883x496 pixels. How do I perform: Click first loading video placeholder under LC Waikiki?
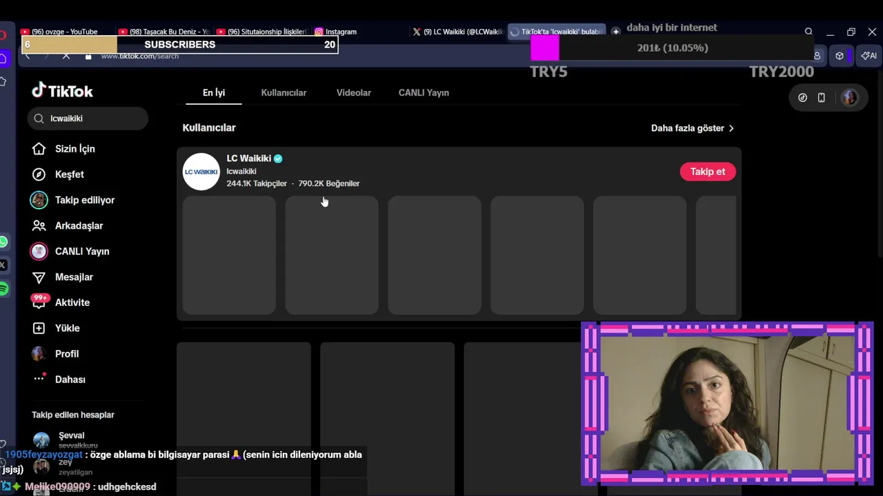click(x=229, y=255)
